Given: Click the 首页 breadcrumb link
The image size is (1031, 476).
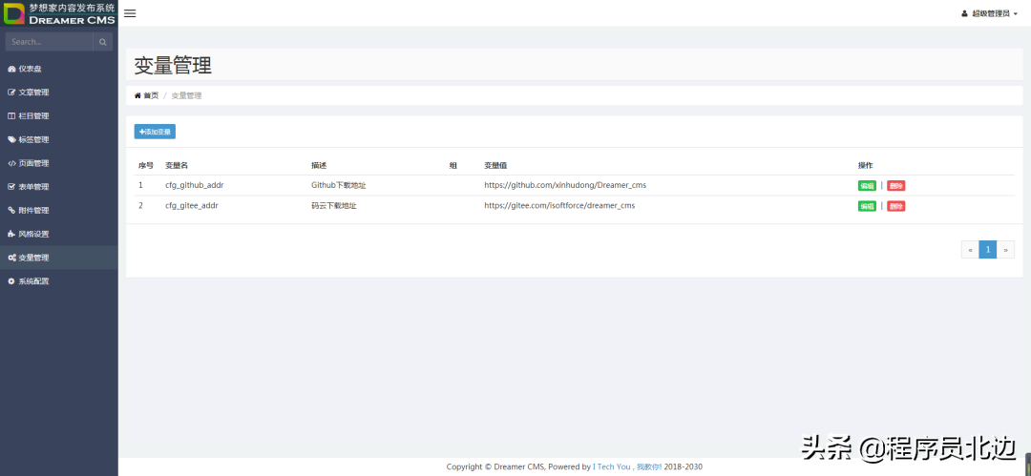Looking at the screenshot, I should point(151,95).
